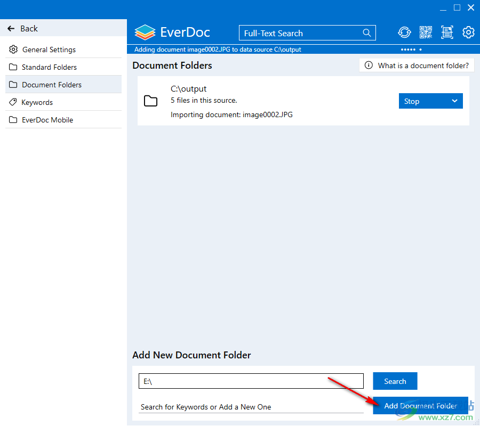The width and height of the screenshot is (480, 426).
Task: Open What is a document folder help
Action: [417, 65]
